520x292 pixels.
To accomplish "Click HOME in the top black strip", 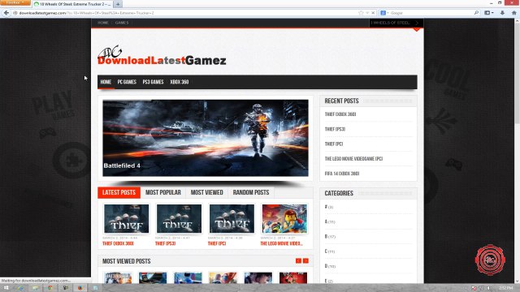I will 103,23.
